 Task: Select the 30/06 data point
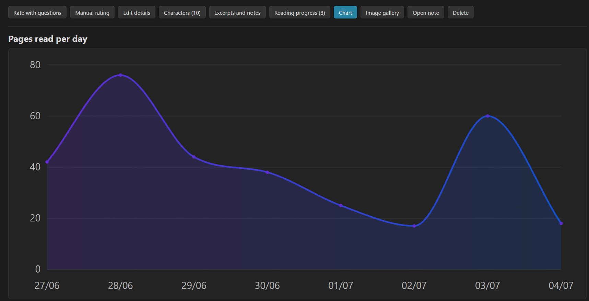267,172
